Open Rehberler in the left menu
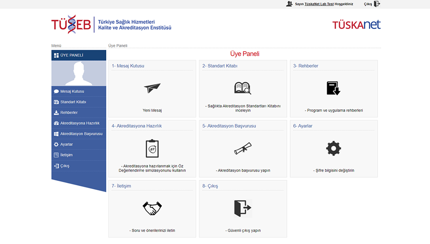Image resolution: width=430 pixels, height=244 pixels. [x=69, y=113]
